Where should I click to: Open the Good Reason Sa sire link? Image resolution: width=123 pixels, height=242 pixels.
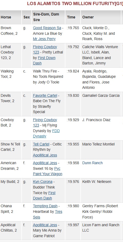pos(47,28)
